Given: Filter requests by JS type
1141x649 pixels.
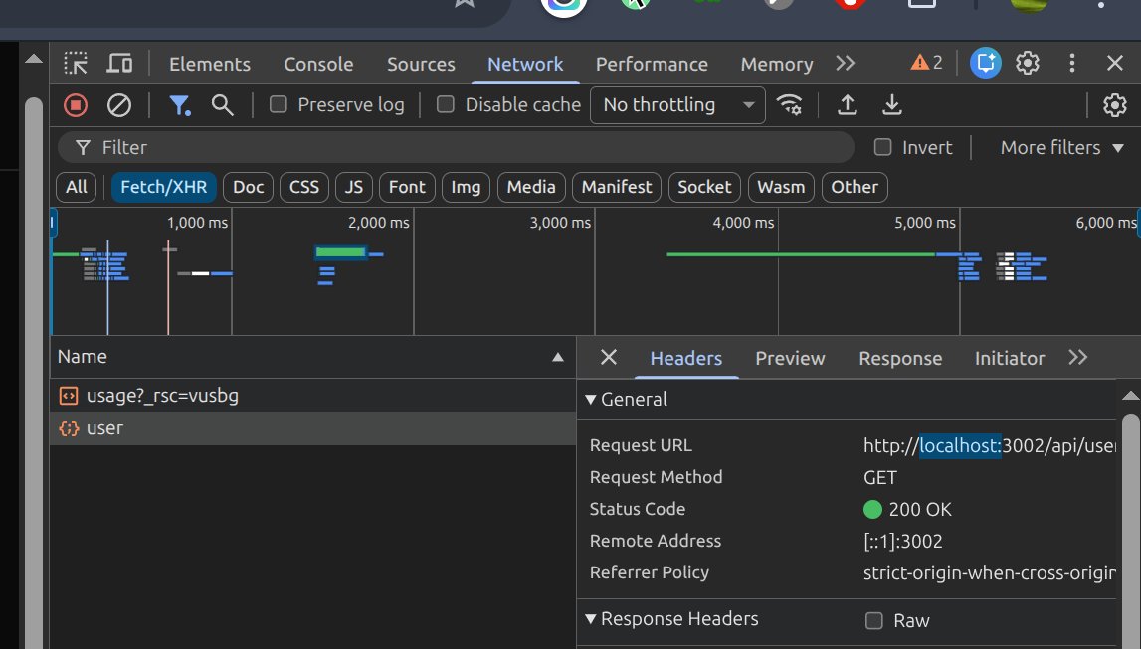Looking at the screenshot, I should click(354, 187).
